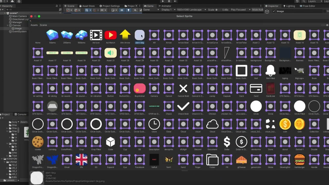Image resolution: width=329 pixels, height=185 pixels.
Task: Open the Layers dropdown
Action: (314, 1)
